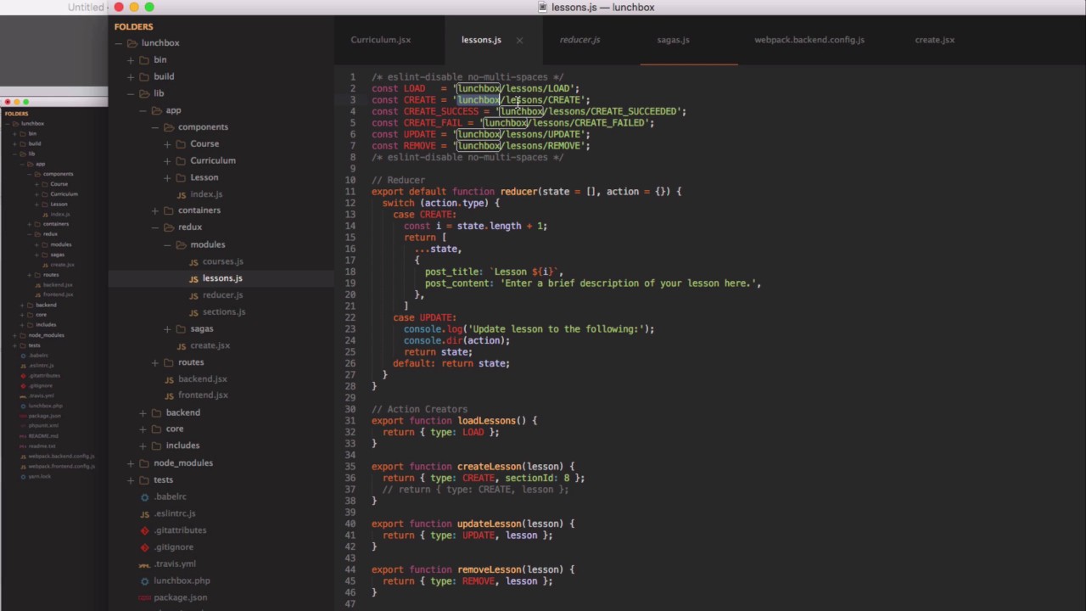Expand the containers folder

pyautogui.click(x=155, y=210)
